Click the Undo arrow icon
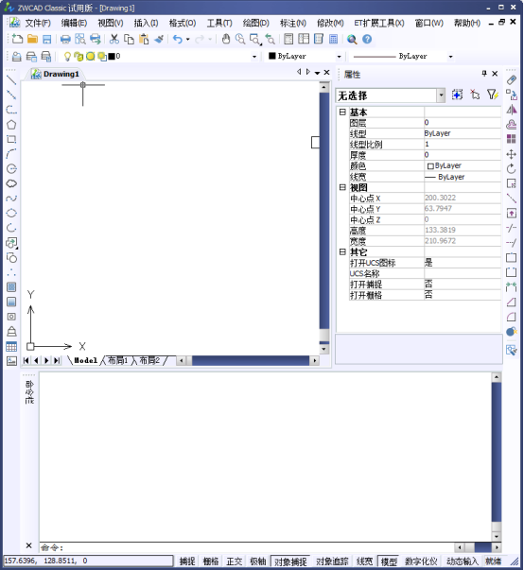The width and height of the screenshot is (524, 570). [178, 39]
